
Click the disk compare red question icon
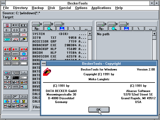coord(24,106)
